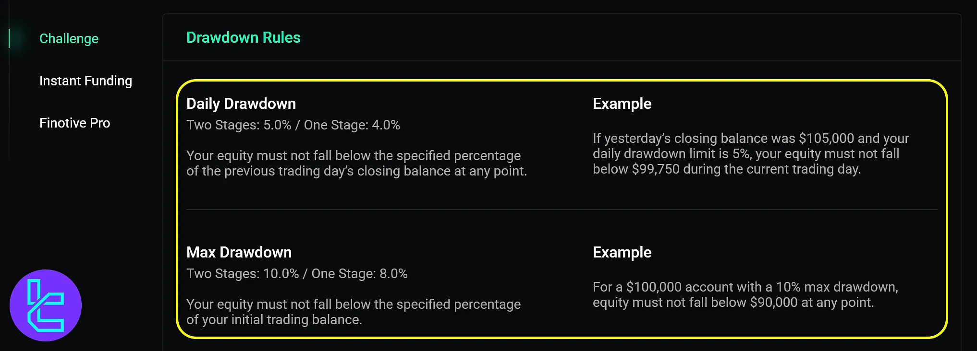Click the Example heading beside Max Drawdown
The height and width of the screenshot is (351, 977).
[x=622, y=252]
